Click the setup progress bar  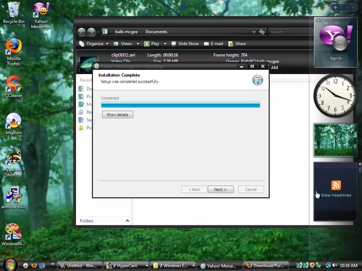[181, 104]
